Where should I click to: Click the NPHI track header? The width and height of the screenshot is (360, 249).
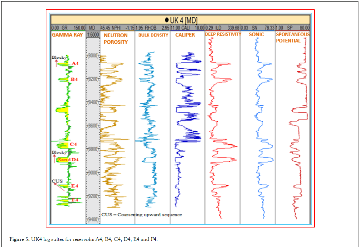tap(117, 28)
